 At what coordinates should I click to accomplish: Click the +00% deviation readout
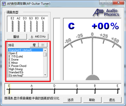tap(105, 26)
